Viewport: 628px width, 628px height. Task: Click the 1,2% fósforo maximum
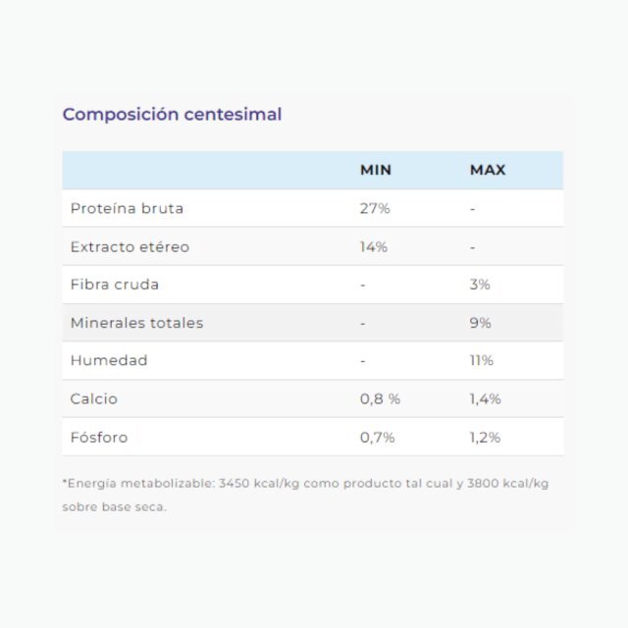point(485,438)
